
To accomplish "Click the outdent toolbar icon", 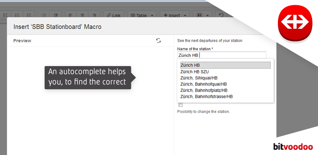I will tap(44, 15).
